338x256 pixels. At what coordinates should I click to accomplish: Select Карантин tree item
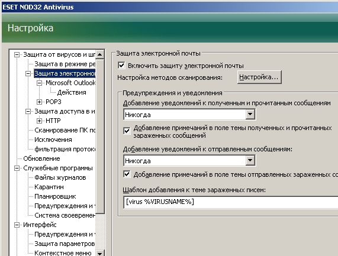pyautogui.click(x=49, y=187)
